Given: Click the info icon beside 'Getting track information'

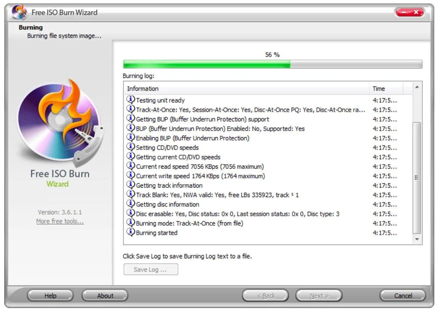Looking at the screenshot, I should point(130,185).
